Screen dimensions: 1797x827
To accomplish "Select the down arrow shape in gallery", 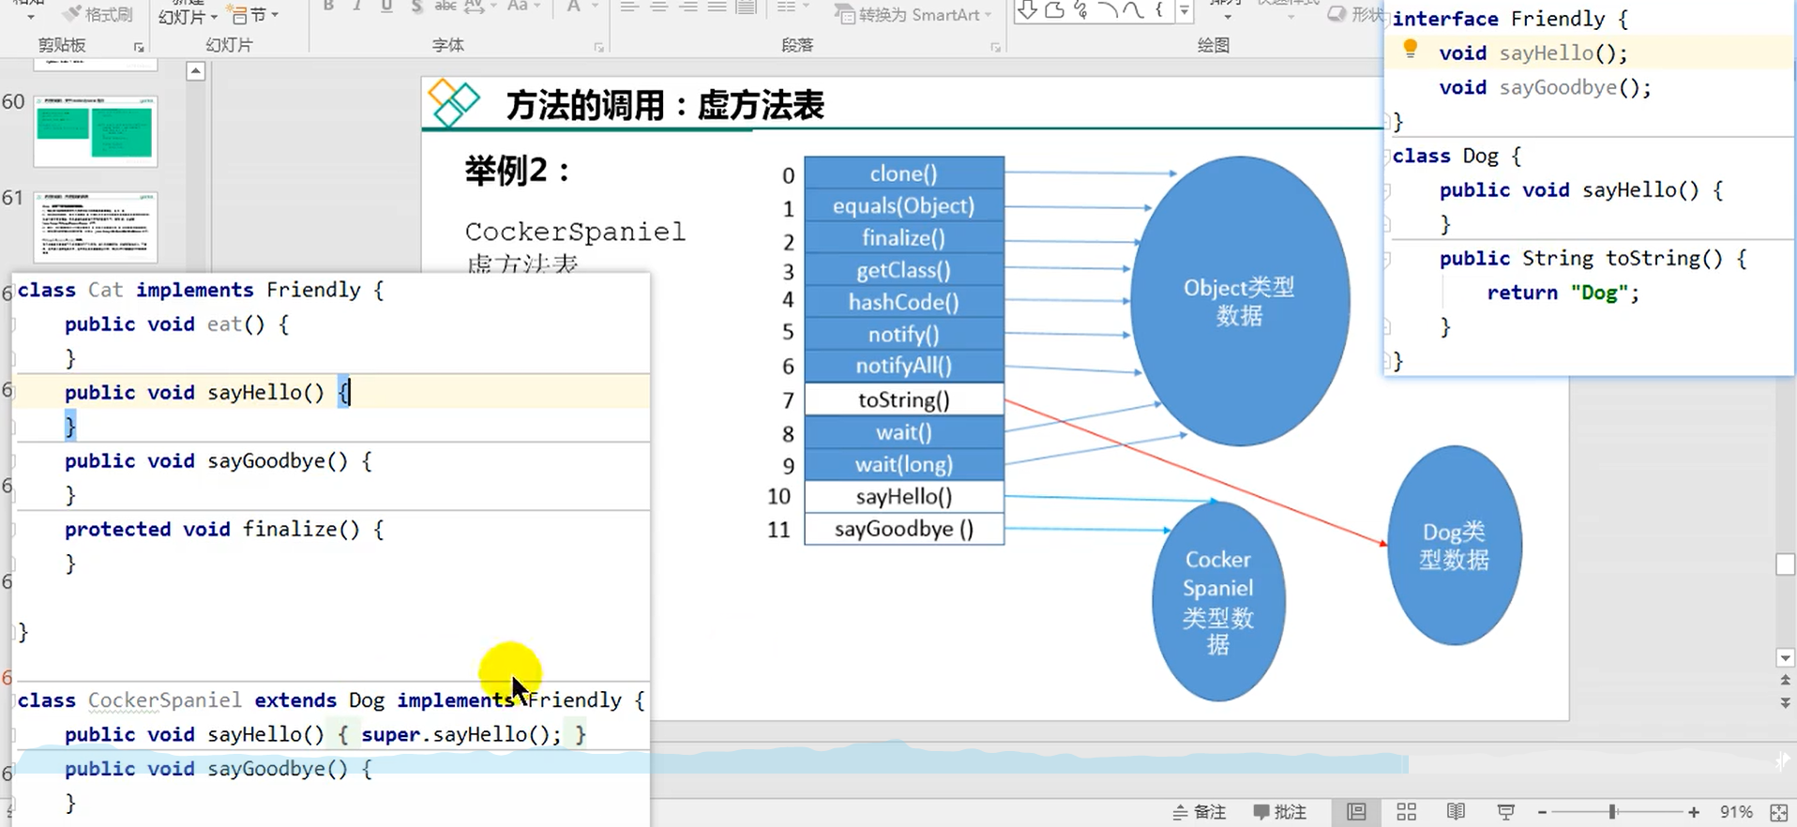I will pos(1028,10).
